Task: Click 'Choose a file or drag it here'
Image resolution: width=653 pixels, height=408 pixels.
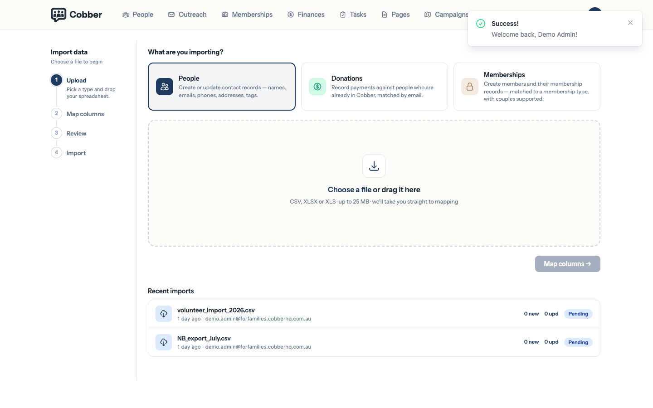Action: click(374, 189)
